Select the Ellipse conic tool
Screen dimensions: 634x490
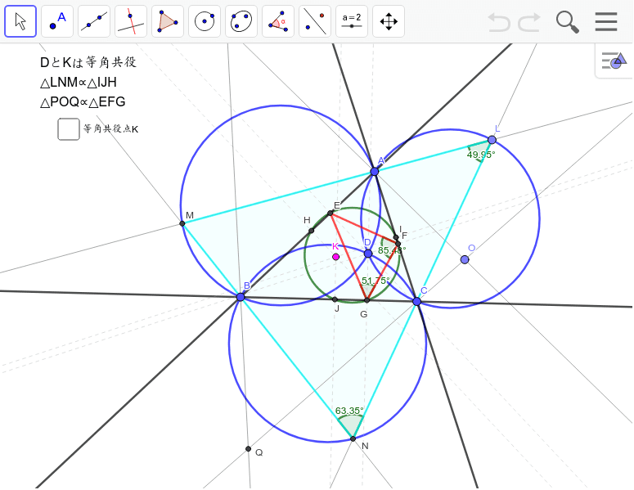pyautogui.click(x=241, y=21)
